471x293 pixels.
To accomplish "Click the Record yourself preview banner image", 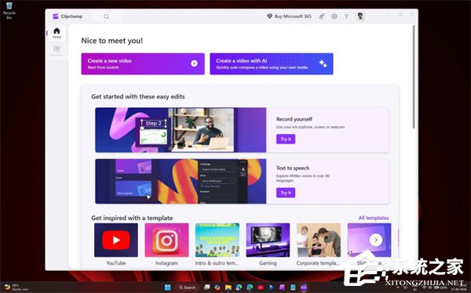I will pos(181,130).
